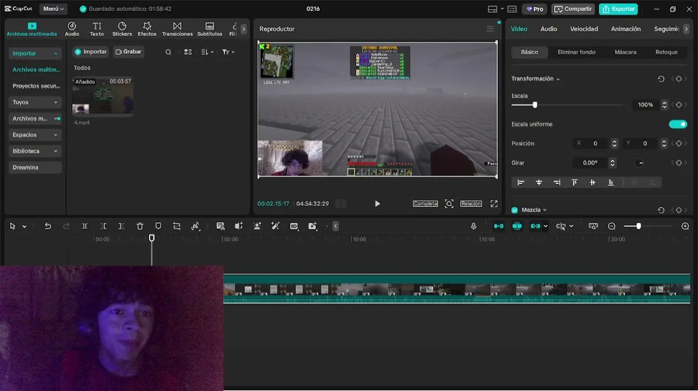Image resolution: width=698 pixels, height=391 pixels.
Task: Collapse the Transformación section
Action: (558, 79)
